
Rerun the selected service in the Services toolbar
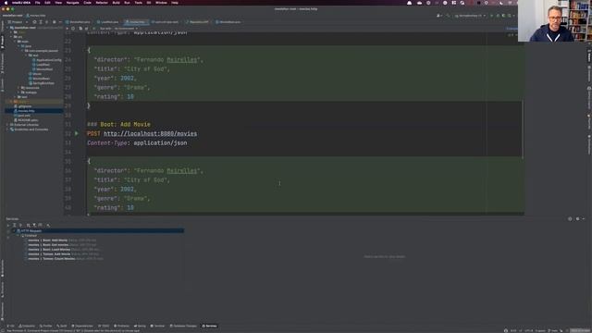[8, 225]
